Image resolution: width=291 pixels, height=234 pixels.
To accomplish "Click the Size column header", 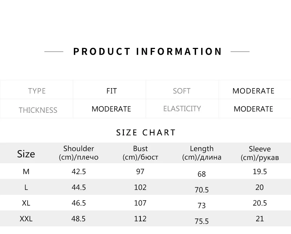I will (26, 154).
